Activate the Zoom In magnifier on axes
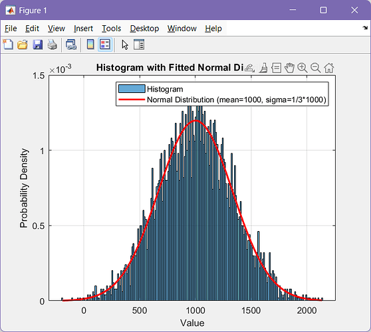The image size is (371, 332). click(302, 68)
